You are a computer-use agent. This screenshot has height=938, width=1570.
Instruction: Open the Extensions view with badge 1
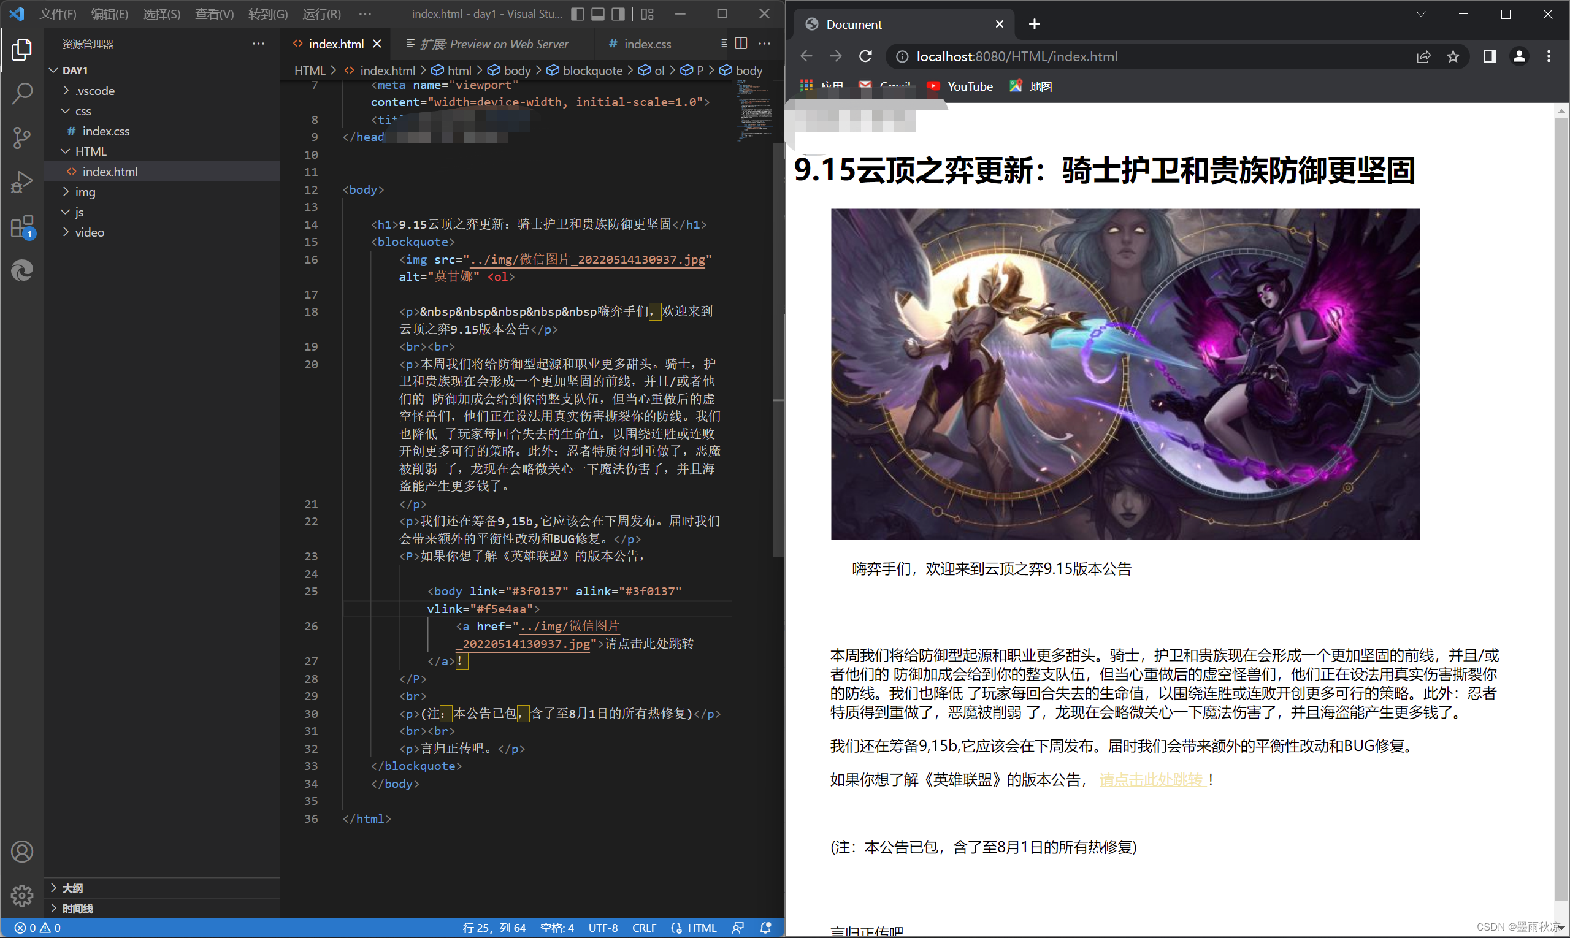click(22, 226)
